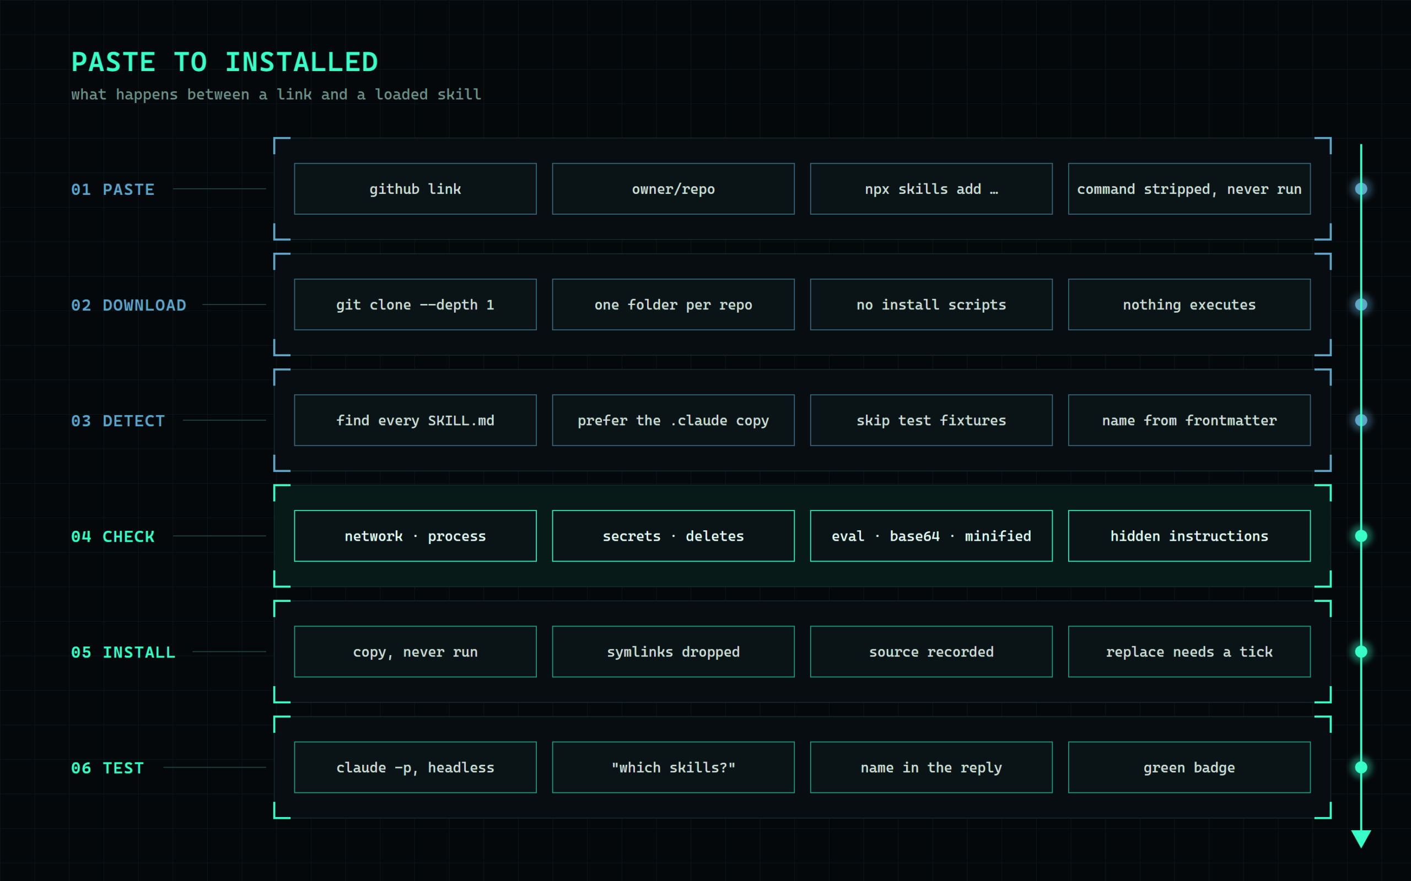Image resolution: width=1411 pixels, height=881 pixels.
Task: Click the 01 PASTE stage label
Action: [x=112, y=189]
